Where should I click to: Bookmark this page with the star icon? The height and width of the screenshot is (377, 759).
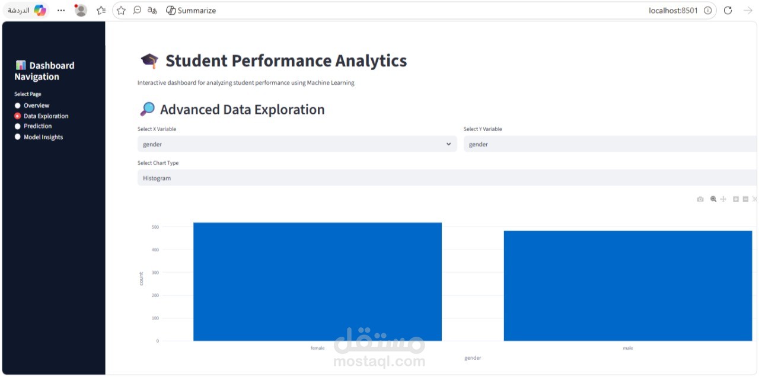[122, 10]
